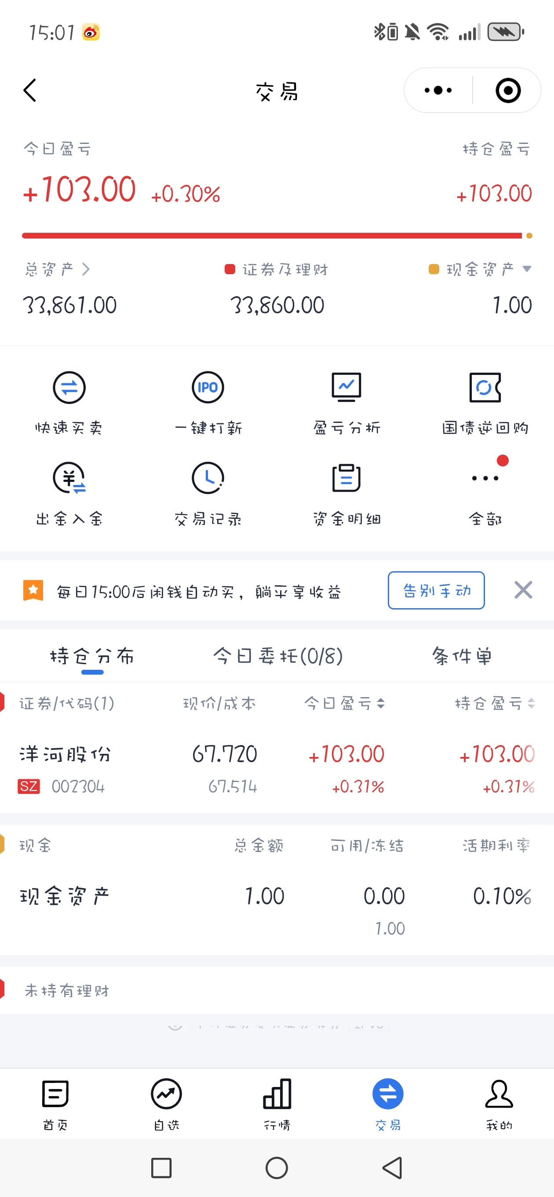This screenshot has height=1197, width=554.
Task: Tap the orange star banner icon
Action: [33, 590]
